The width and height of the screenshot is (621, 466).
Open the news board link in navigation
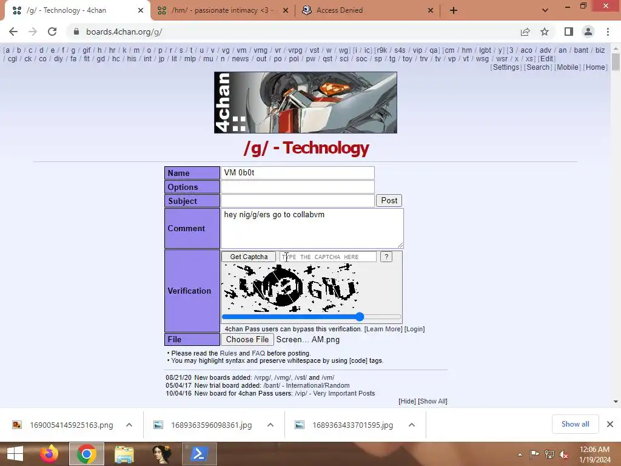point(240,59)
